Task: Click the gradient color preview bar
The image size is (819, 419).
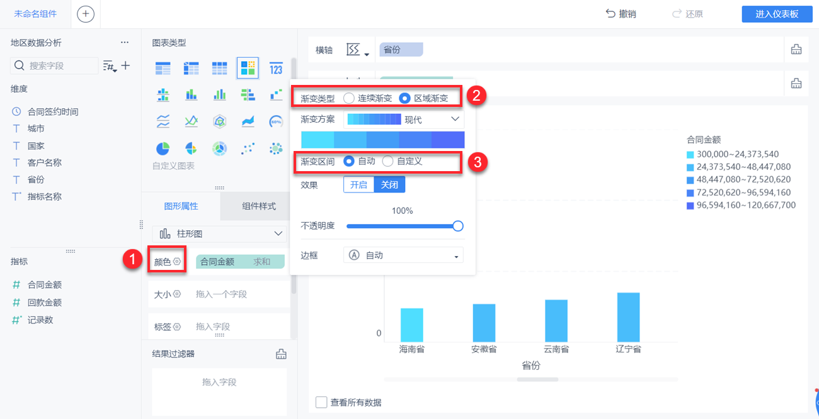Action: pos(382,140)
